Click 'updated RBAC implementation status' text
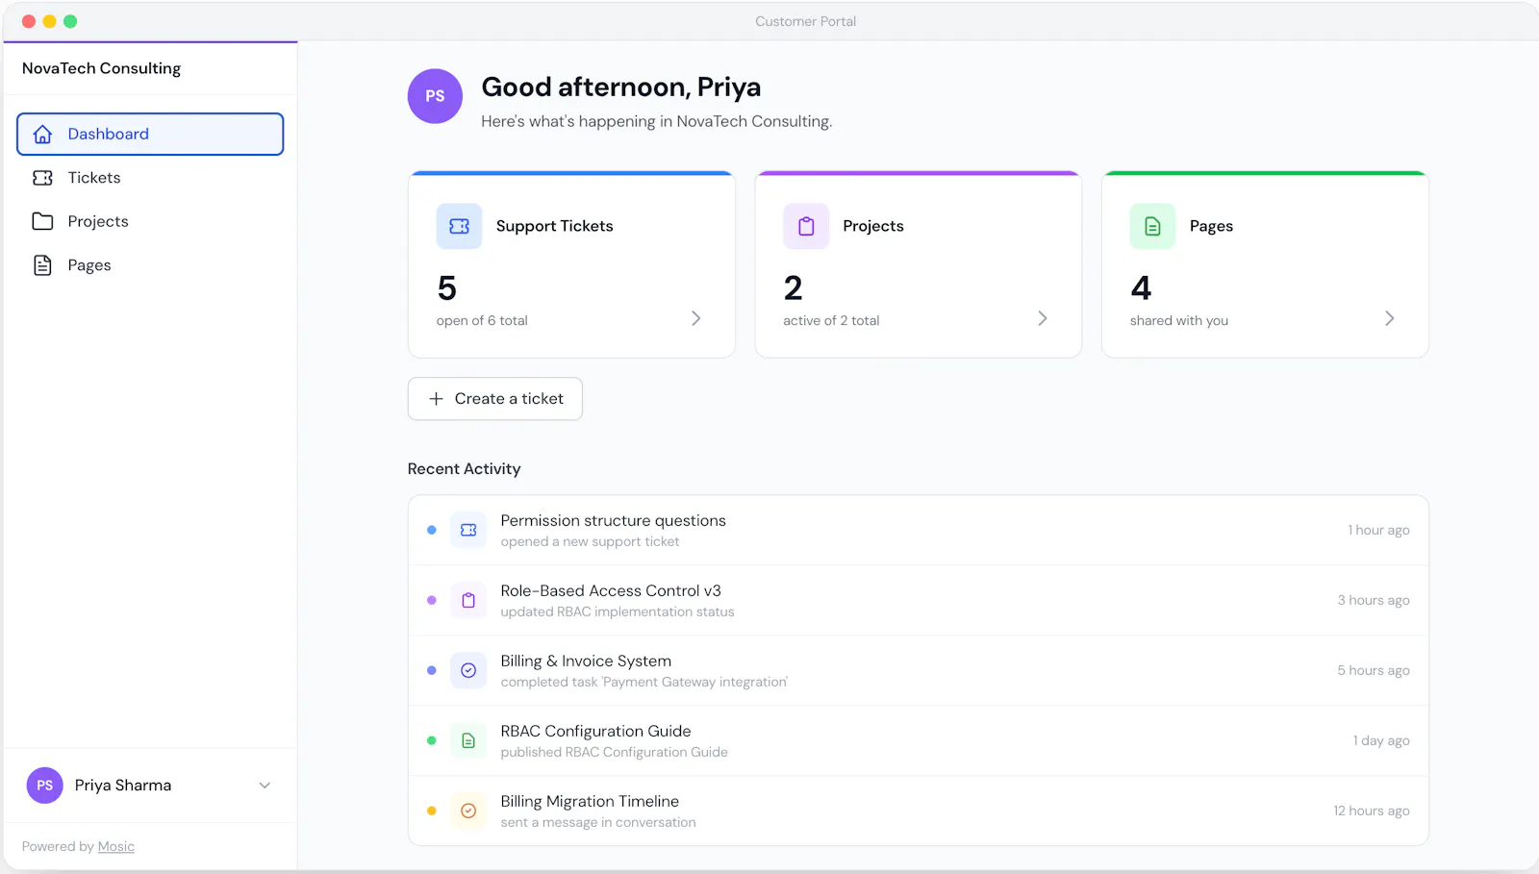1539x874 pixels. [618, 612]
